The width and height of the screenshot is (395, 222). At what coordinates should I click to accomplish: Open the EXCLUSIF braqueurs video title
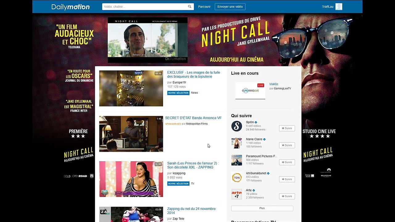(x=193, y=74)
